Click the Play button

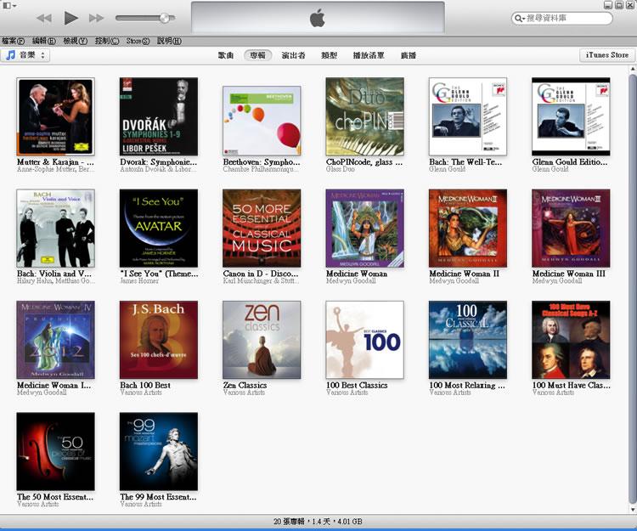71,18
